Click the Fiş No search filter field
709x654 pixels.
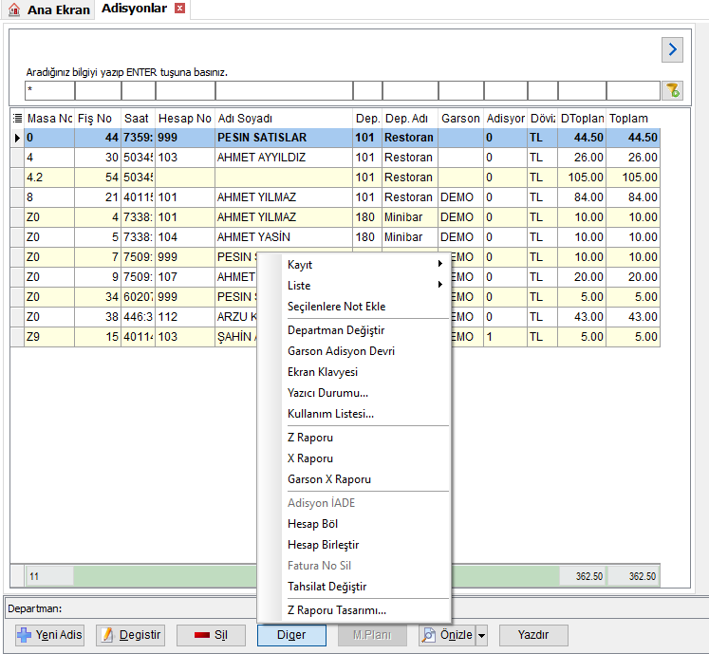click(x=98, y=90)
